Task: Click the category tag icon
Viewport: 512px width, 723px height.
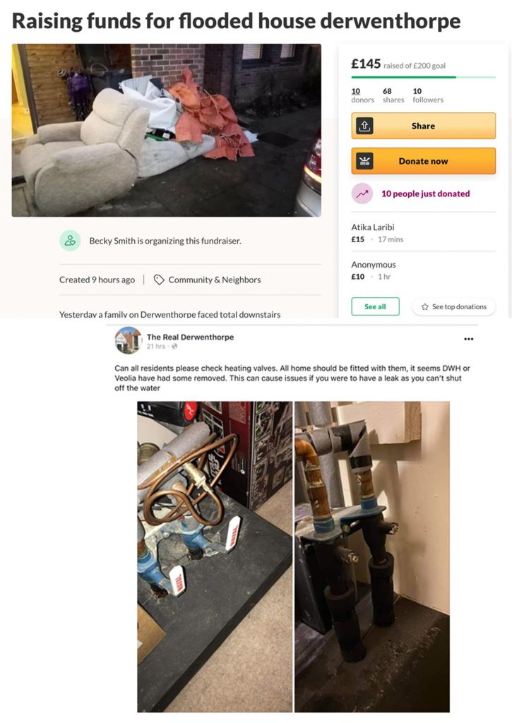Action: [x=159, y=280]
